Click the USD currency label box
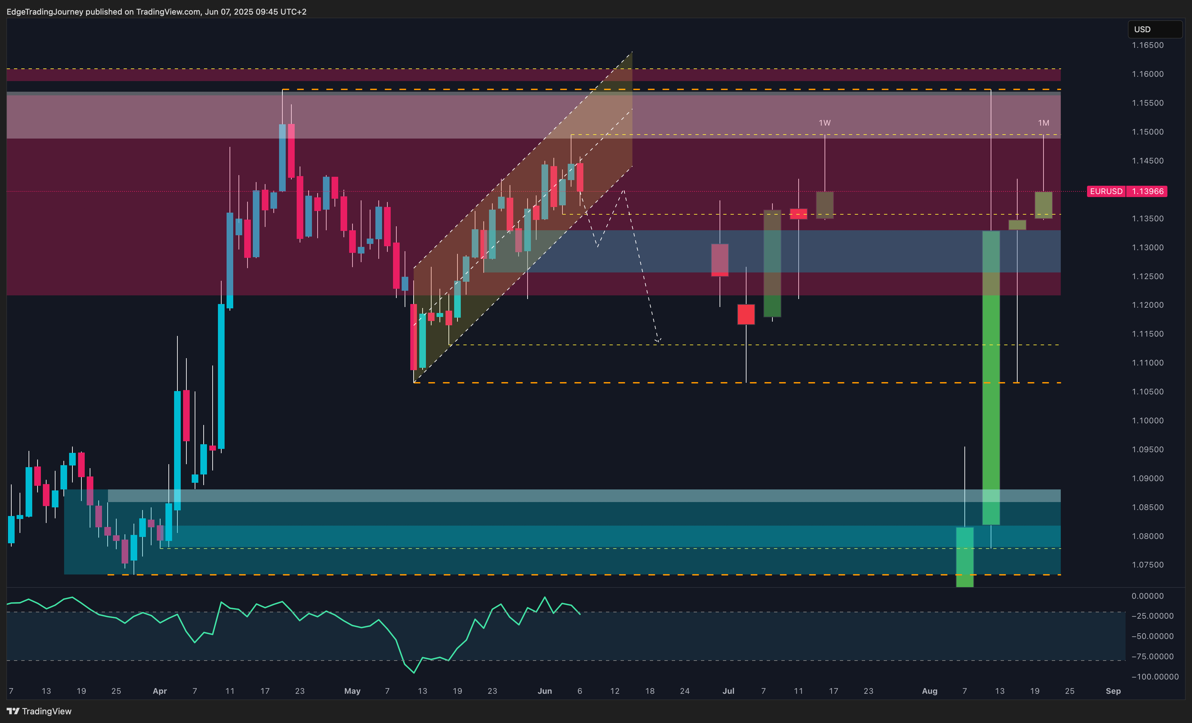Viewport: 1192px width, 723px height. click(1155, 29)
